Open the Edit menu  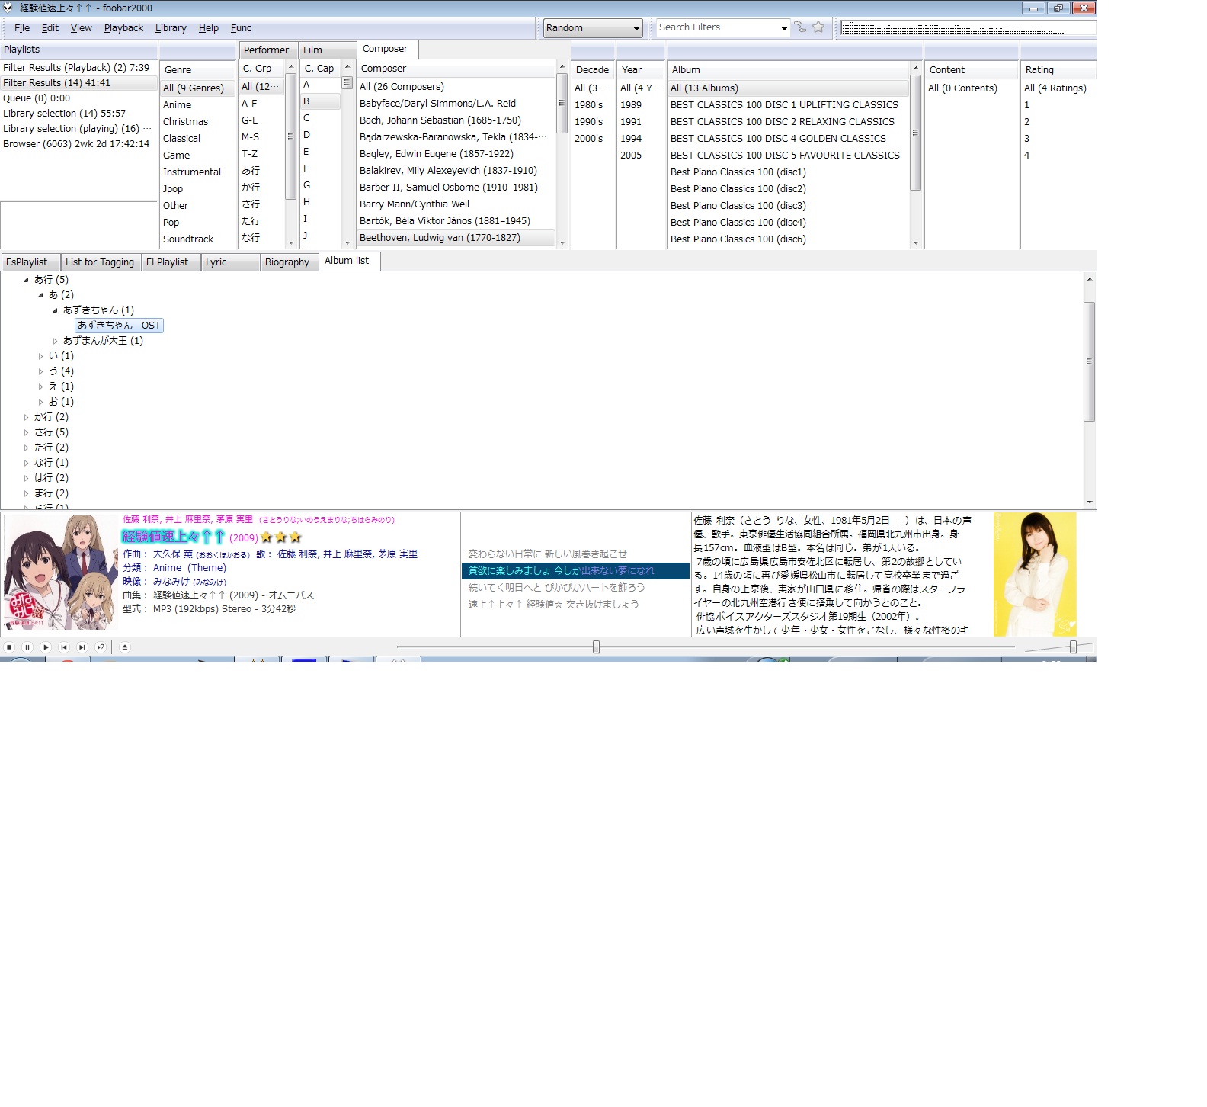pyautogui.click(x=50, y=28)
